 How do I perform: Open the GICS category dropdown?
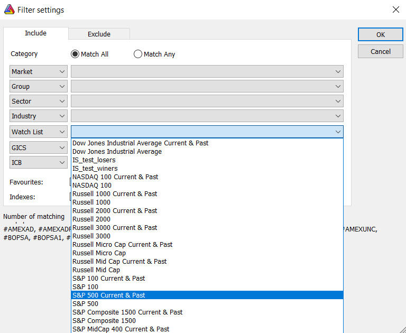pyautogui.click(x=39, y=147)
